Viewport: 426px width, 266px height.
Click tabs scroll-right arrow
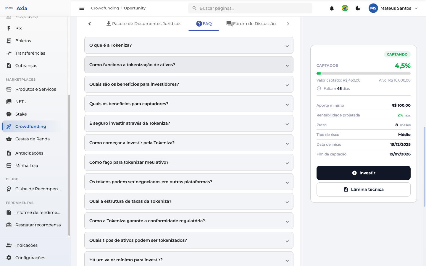pyautogui.click(x=288, y=24)
